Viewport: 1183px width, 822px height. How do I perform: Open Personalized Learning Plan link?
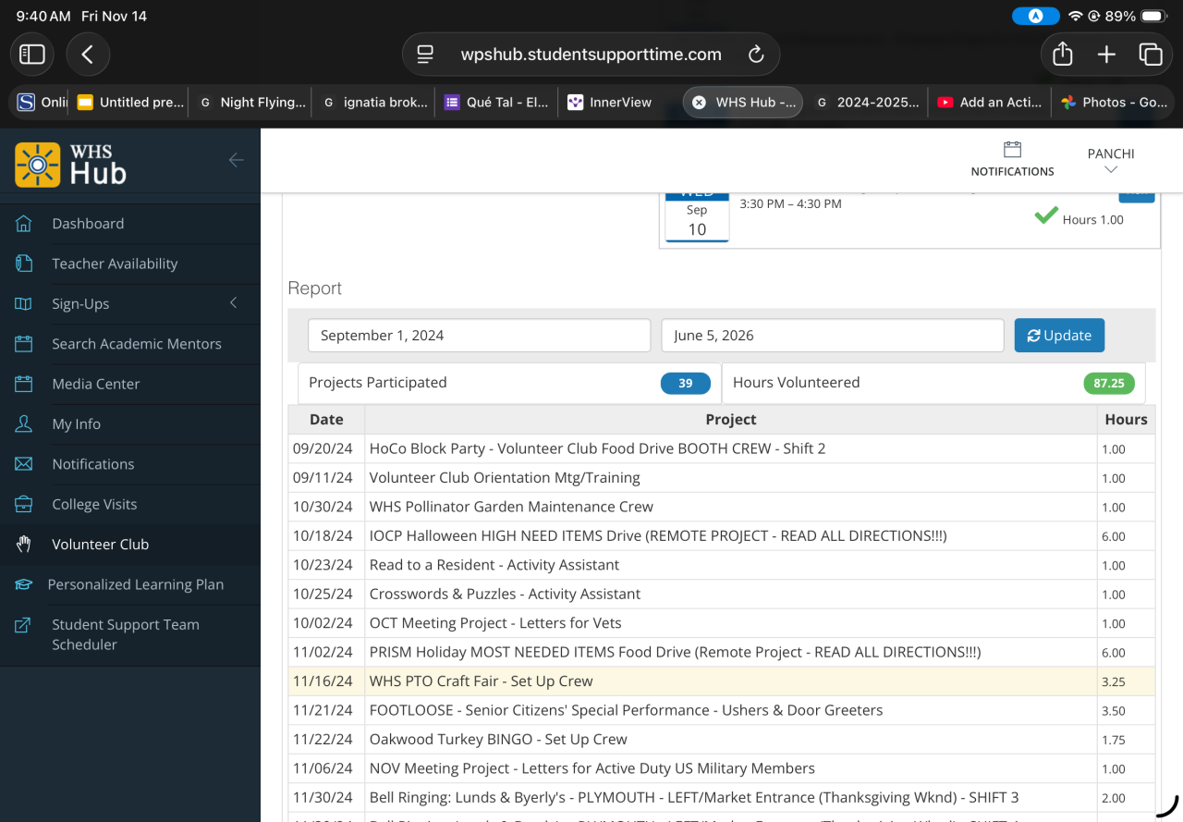[135, 584]
